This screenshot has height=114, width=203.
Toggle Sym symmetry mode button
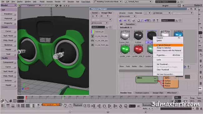(199, 98)
